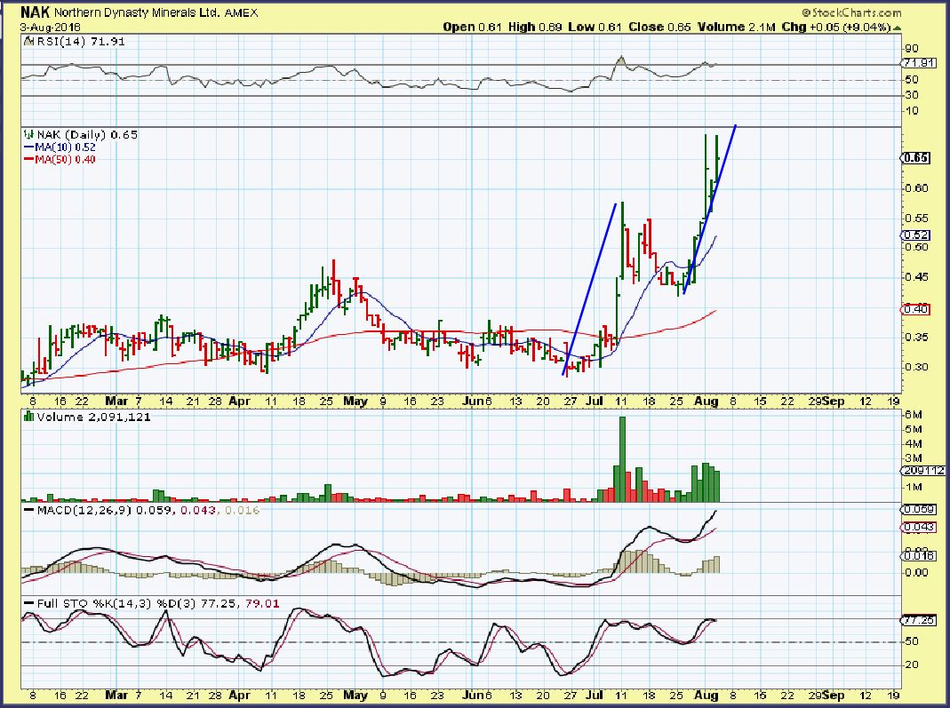
Task: Click the 'Open 0.61' header value
Action: pyautogui.click(x=472, y=28)
